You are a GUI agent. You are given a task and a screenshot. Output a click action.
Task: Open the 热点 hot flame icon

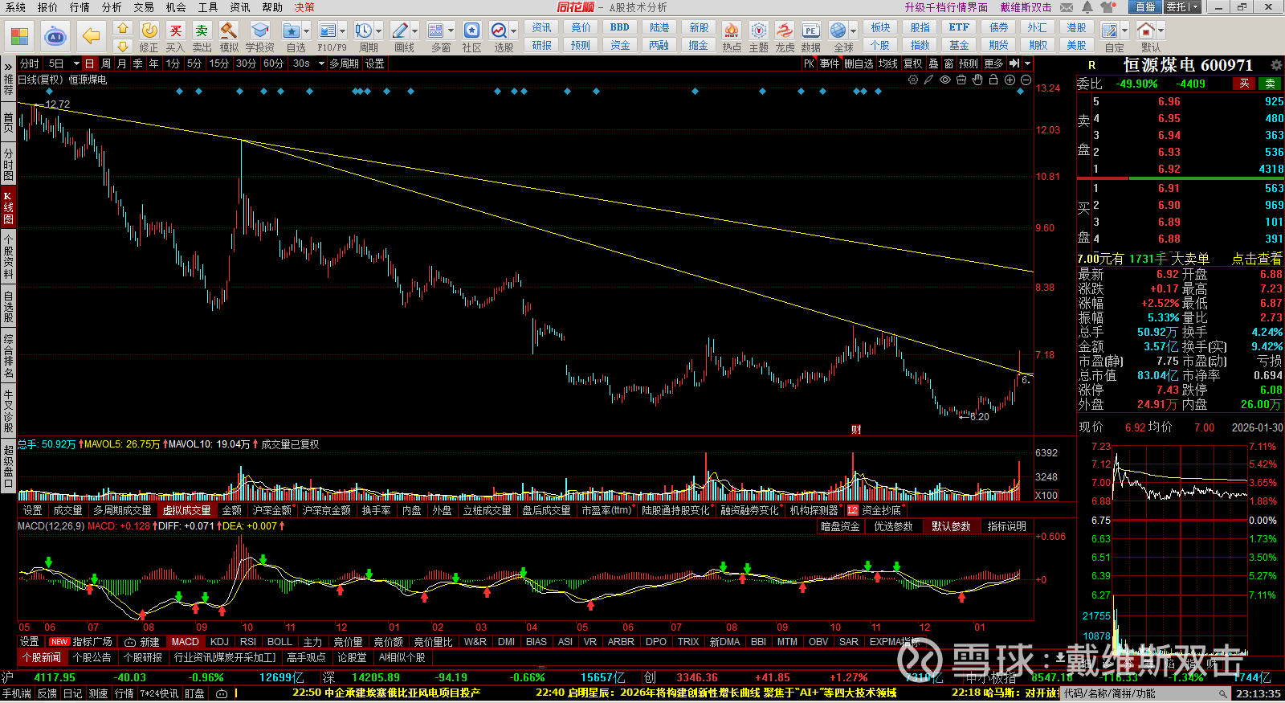click(x=732, y=31)
